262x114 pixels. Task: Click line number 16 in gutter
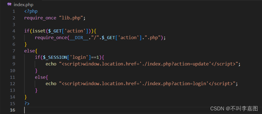(x=13, y=110)
